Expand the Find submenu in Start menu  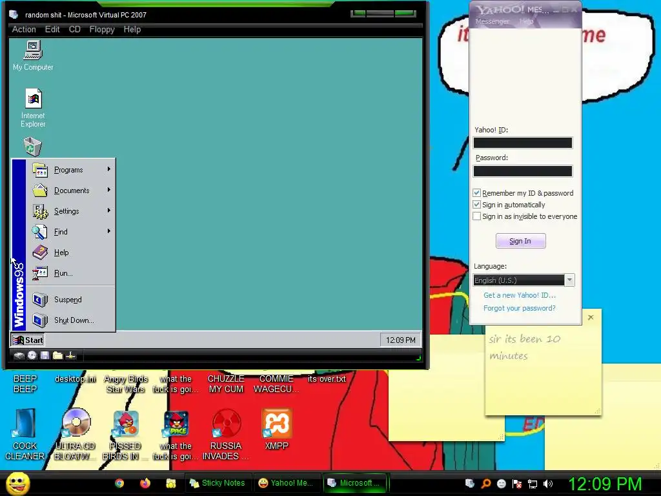(x=70, y=232)
